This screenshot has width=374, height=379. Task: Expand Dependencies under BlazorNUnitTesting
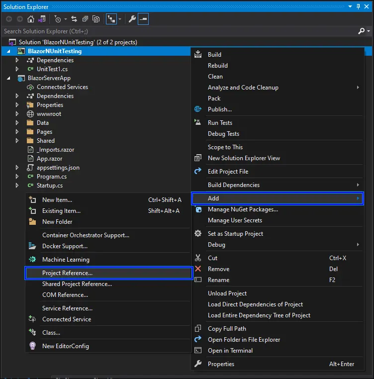pyautogui.click(x=17, y=60)
